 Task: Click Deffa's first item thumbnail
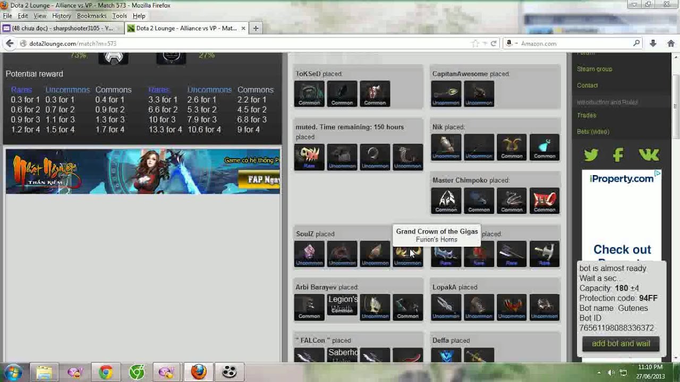click(x=446, y=355)
